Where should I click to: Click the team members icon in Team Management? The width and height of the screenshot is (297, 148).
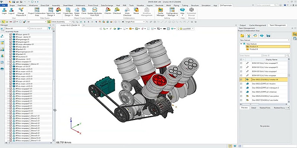(x=249, y=36)
